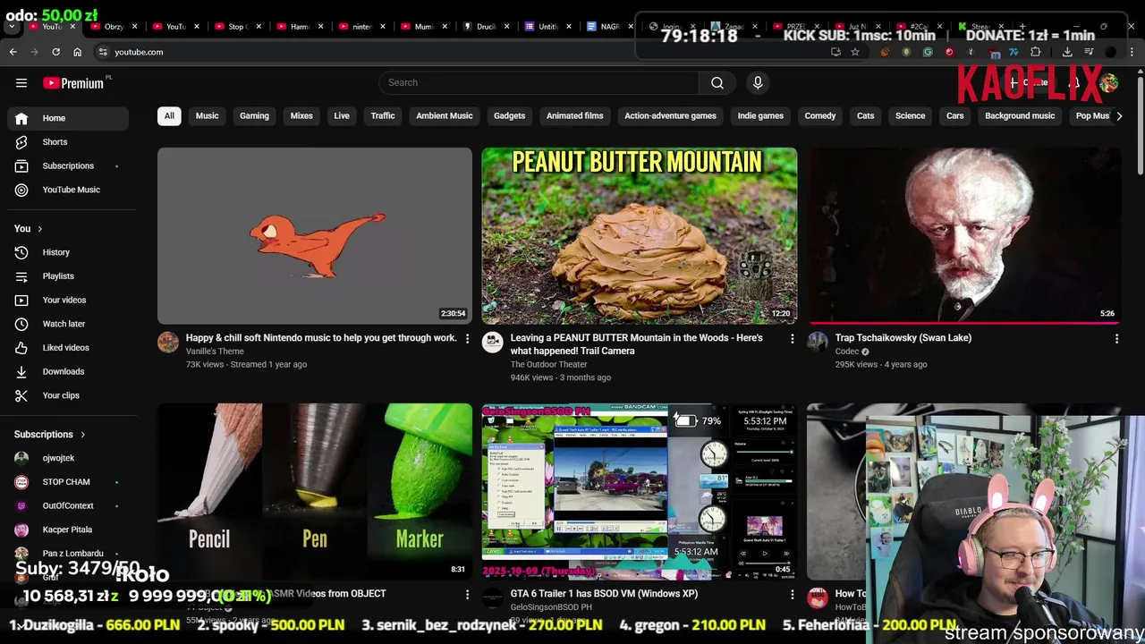
Task: Switch to the Untitled browser tab
Action: pos(548,27)
